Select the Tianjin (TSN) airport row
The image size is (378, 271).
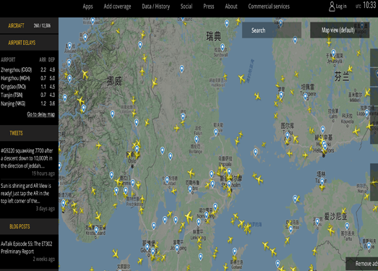coord(28,95)
